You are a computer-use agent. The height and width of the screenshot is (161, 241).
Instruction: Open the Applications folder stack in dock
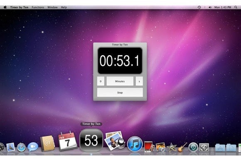(220, 147)
